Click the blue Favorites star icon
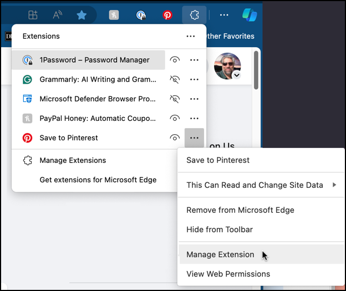Screen dimensions: 346x291 [82, 15]
